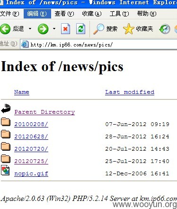Click the Index of /news/pics heading
This screenshot has width=177, height=209.
(62, 67)
